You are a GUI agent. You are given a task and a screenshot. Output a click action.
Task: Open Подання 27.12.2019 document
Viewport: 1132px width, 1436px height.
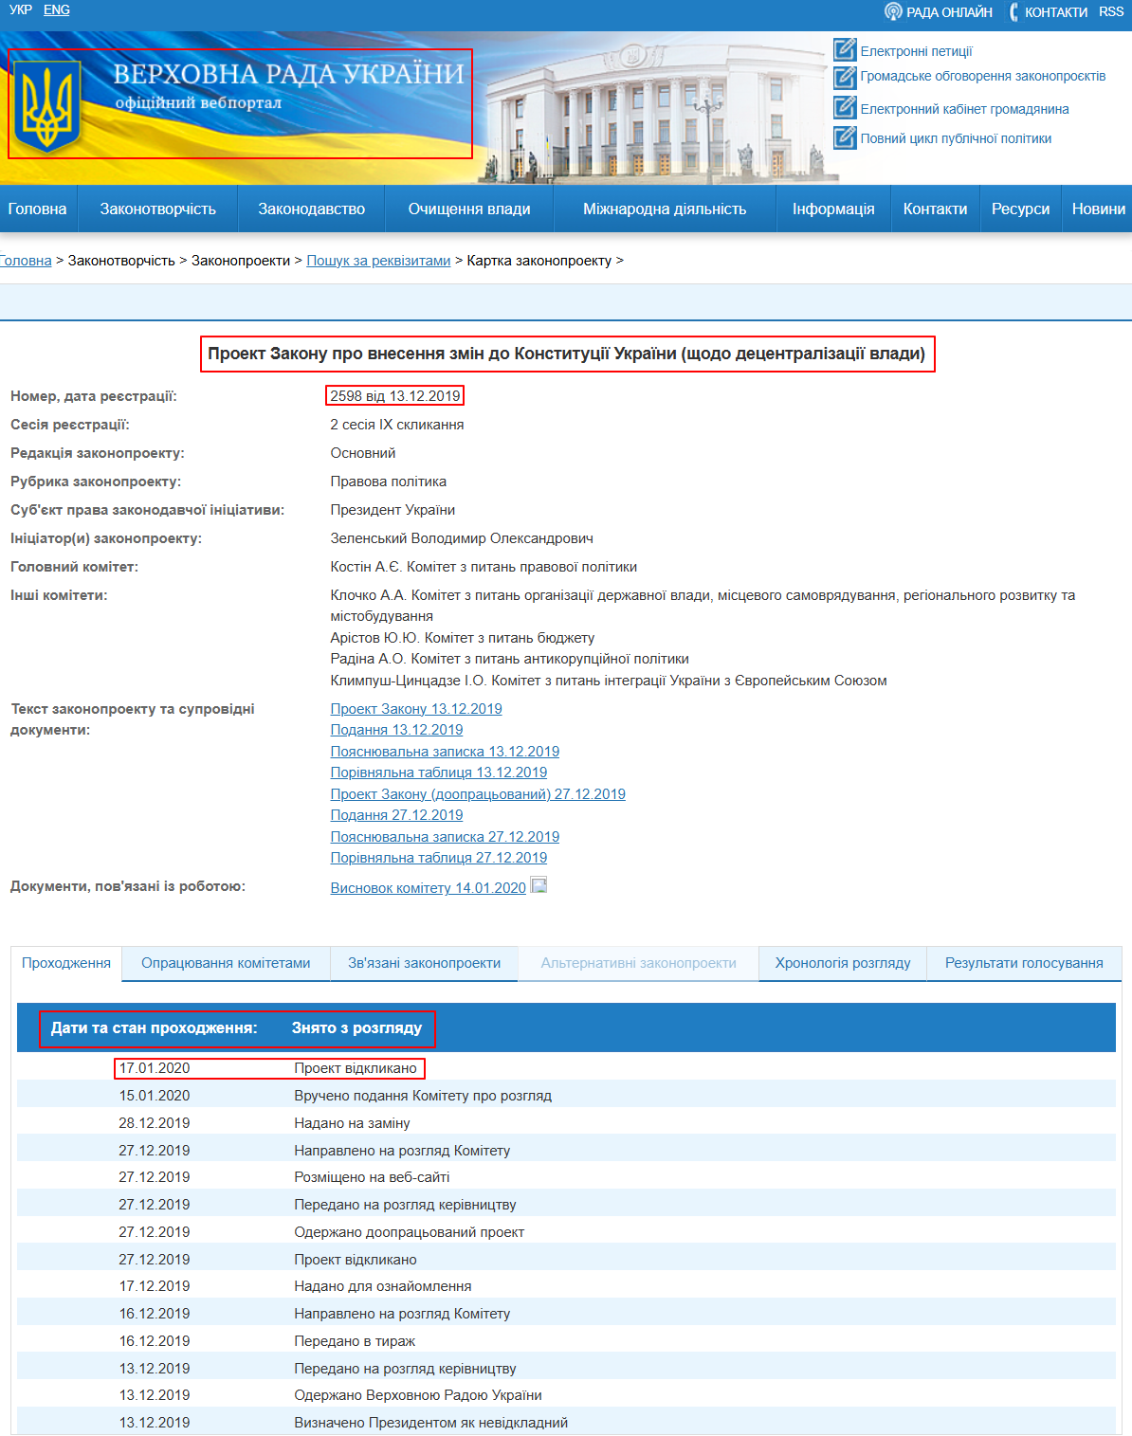pyautogui.click(x=396, y=815)
